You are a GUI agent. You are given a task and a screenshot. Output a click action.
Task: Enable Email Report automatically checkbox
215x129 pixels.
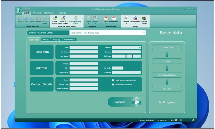113,80
